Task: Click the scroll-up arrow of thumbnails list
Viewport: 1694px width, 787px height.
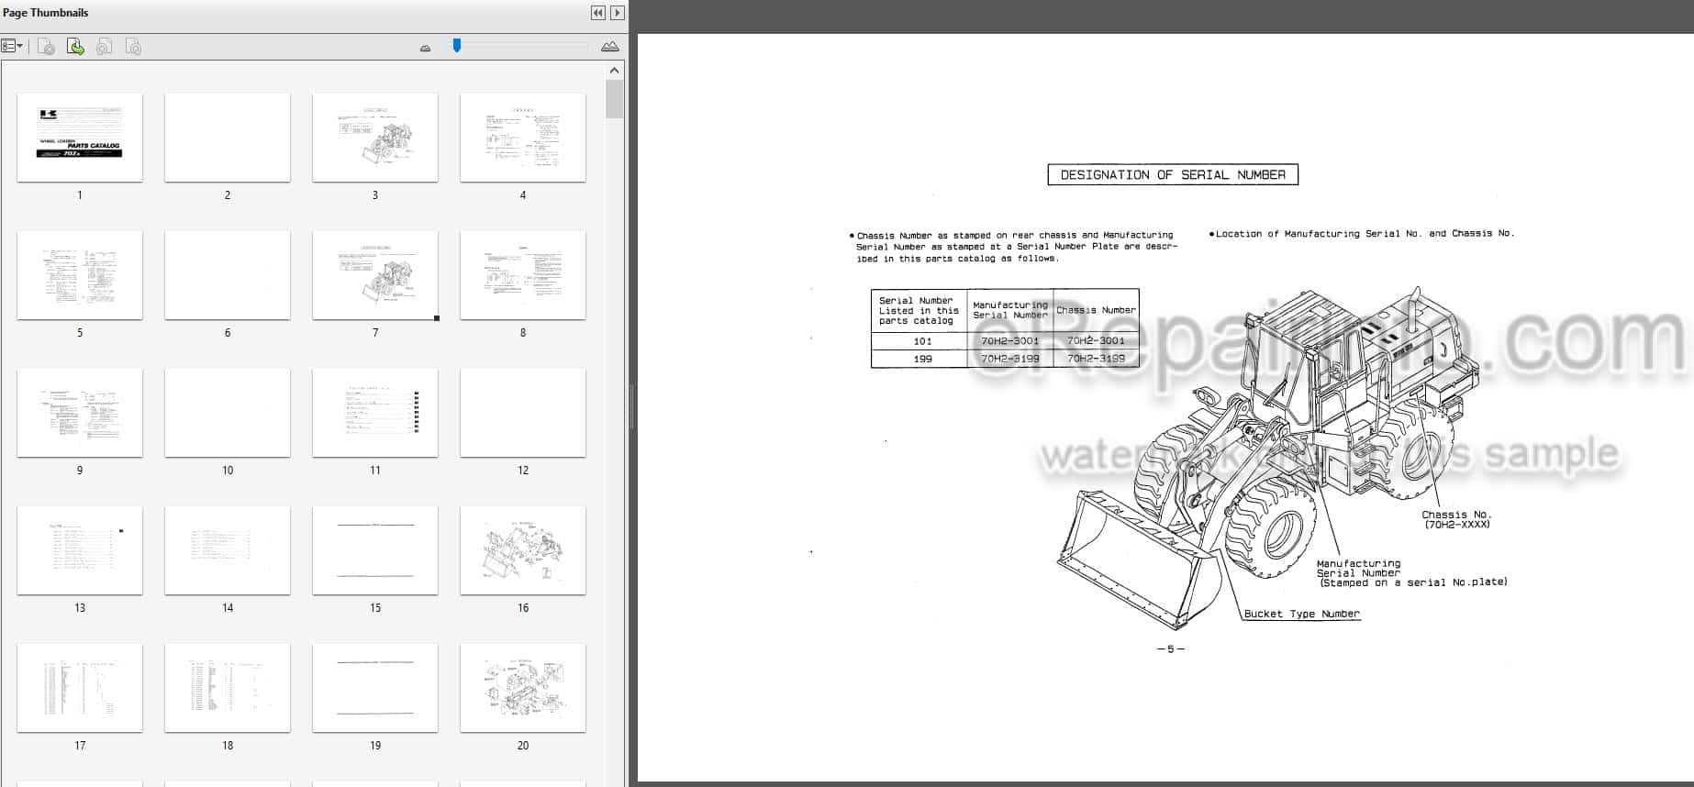Action: click(x=614, y=71)
